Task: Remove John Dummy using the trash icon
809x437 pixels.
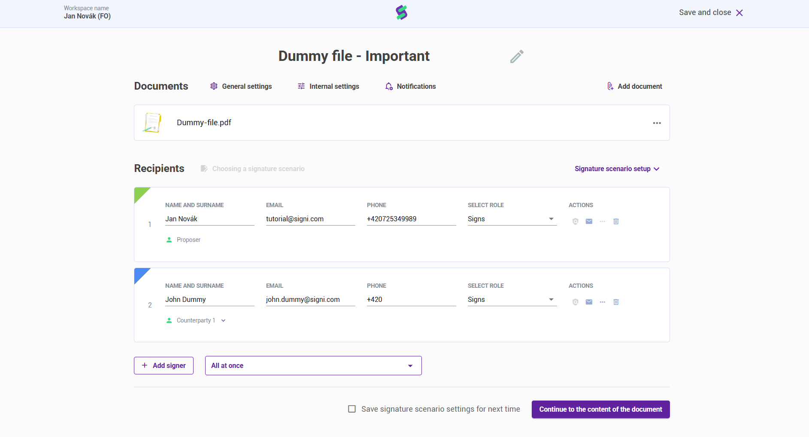Action: tap(616, 302)
